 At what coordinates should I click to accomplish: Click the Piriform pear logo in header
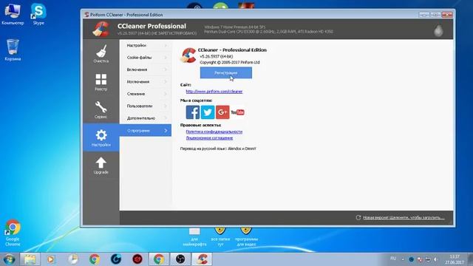coord(438,30)
